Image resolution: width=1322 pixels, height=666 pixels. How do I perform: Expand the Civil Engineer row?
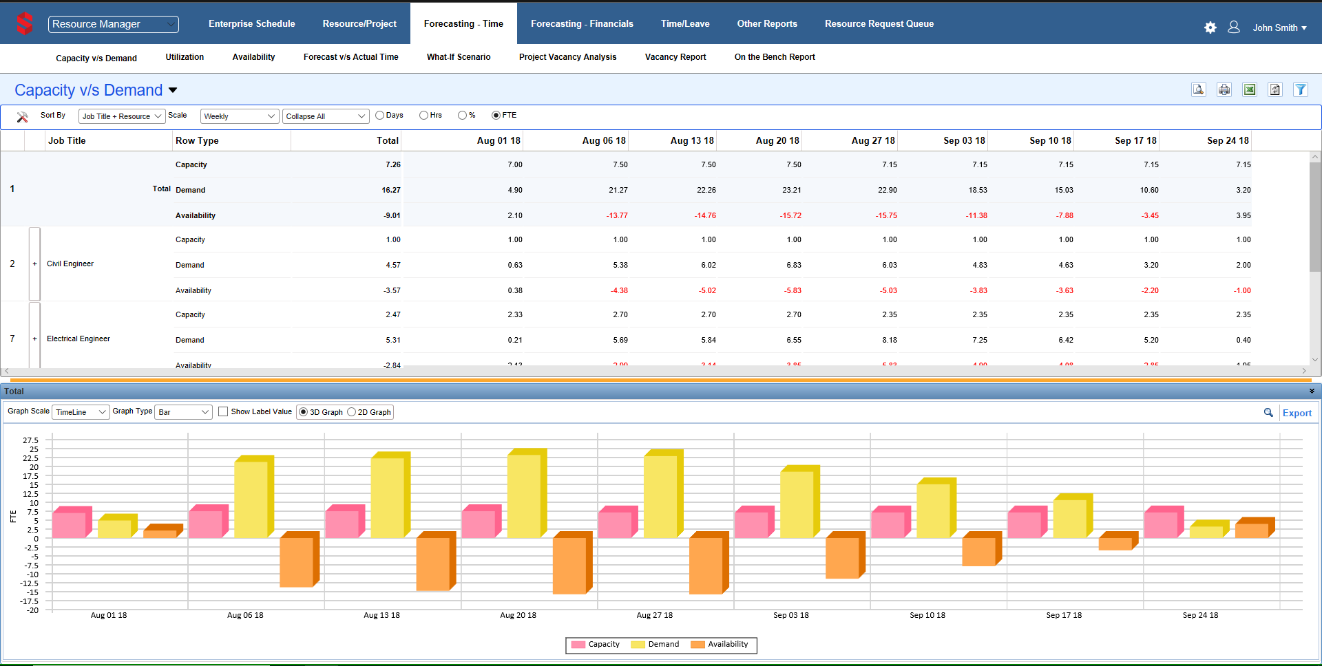point(34,264)
